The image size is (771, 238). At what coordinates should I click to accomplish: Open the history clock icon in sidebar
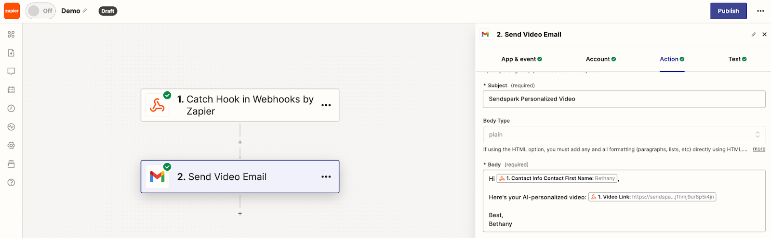(11, 108)
